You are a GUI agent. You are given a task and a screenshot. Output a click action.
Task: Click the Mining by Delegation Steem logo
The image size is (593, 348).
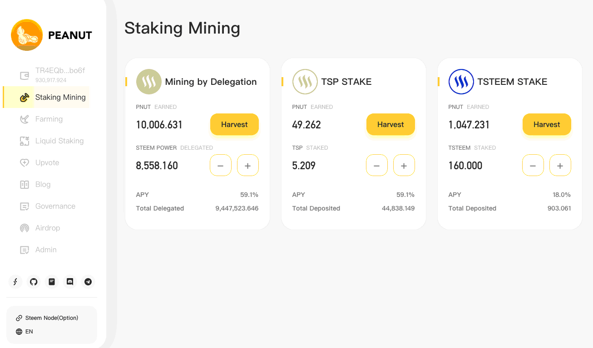[149, 82]
